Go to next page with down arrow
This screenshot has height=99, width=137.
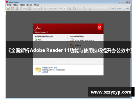39,8
